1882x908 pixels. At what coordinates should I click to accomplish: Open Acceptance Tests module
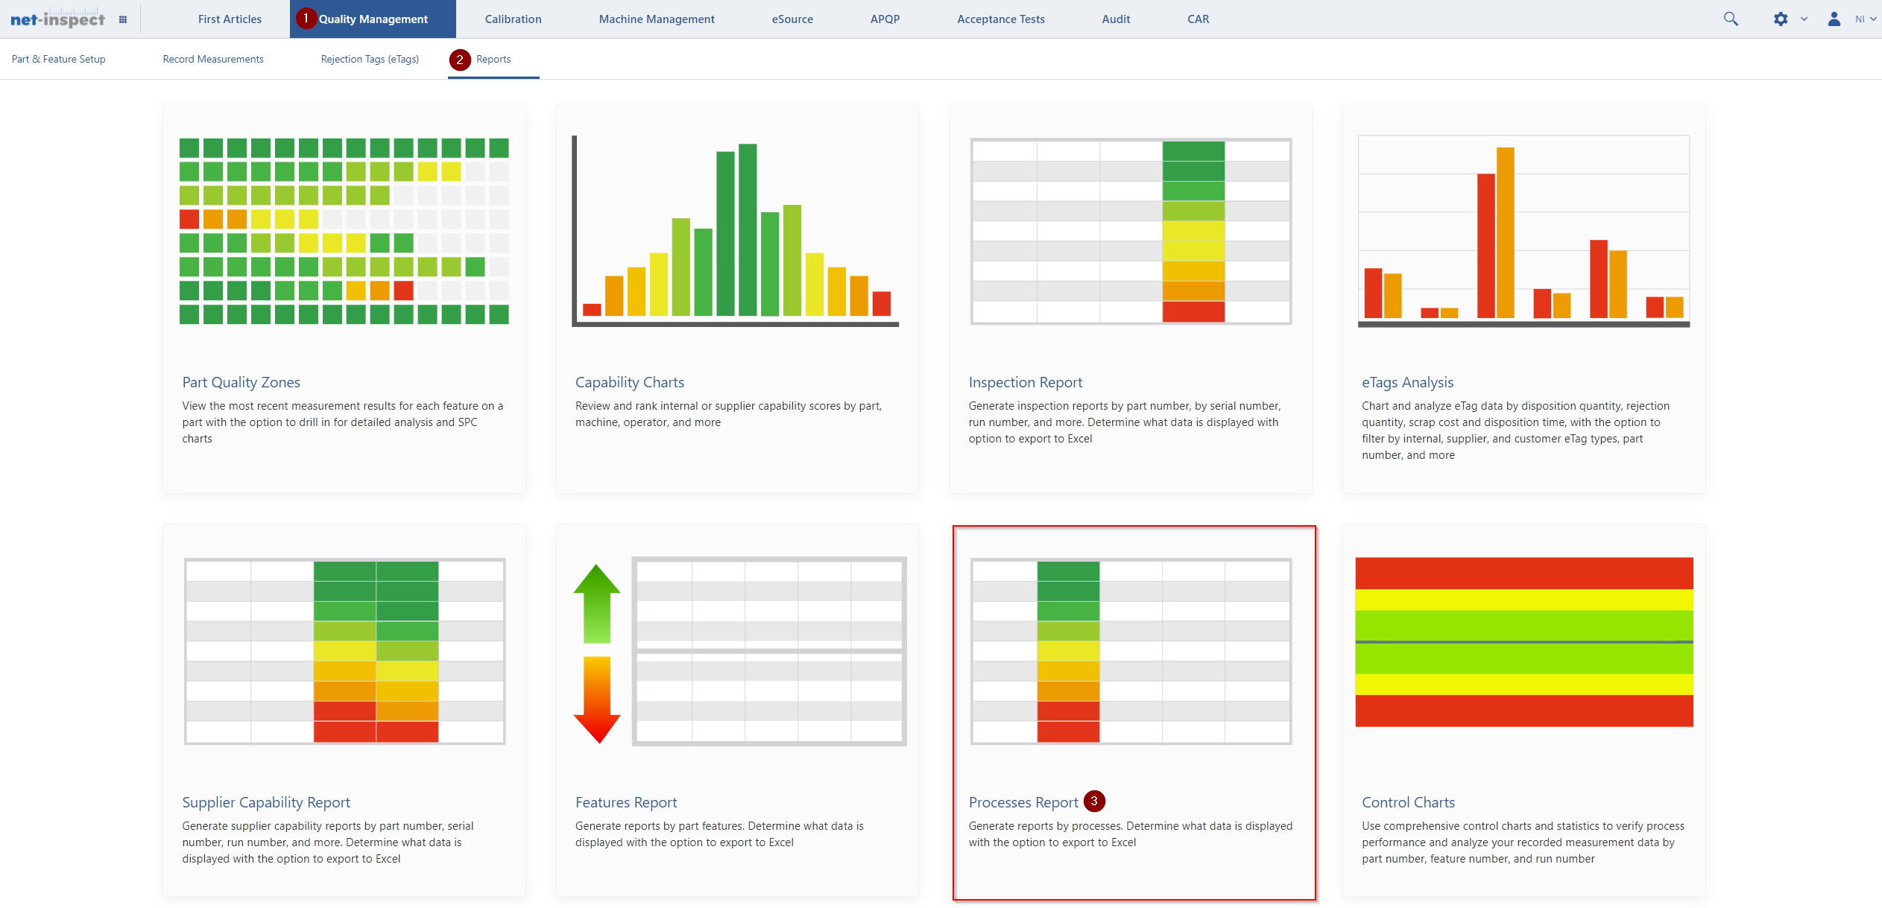1000,19
